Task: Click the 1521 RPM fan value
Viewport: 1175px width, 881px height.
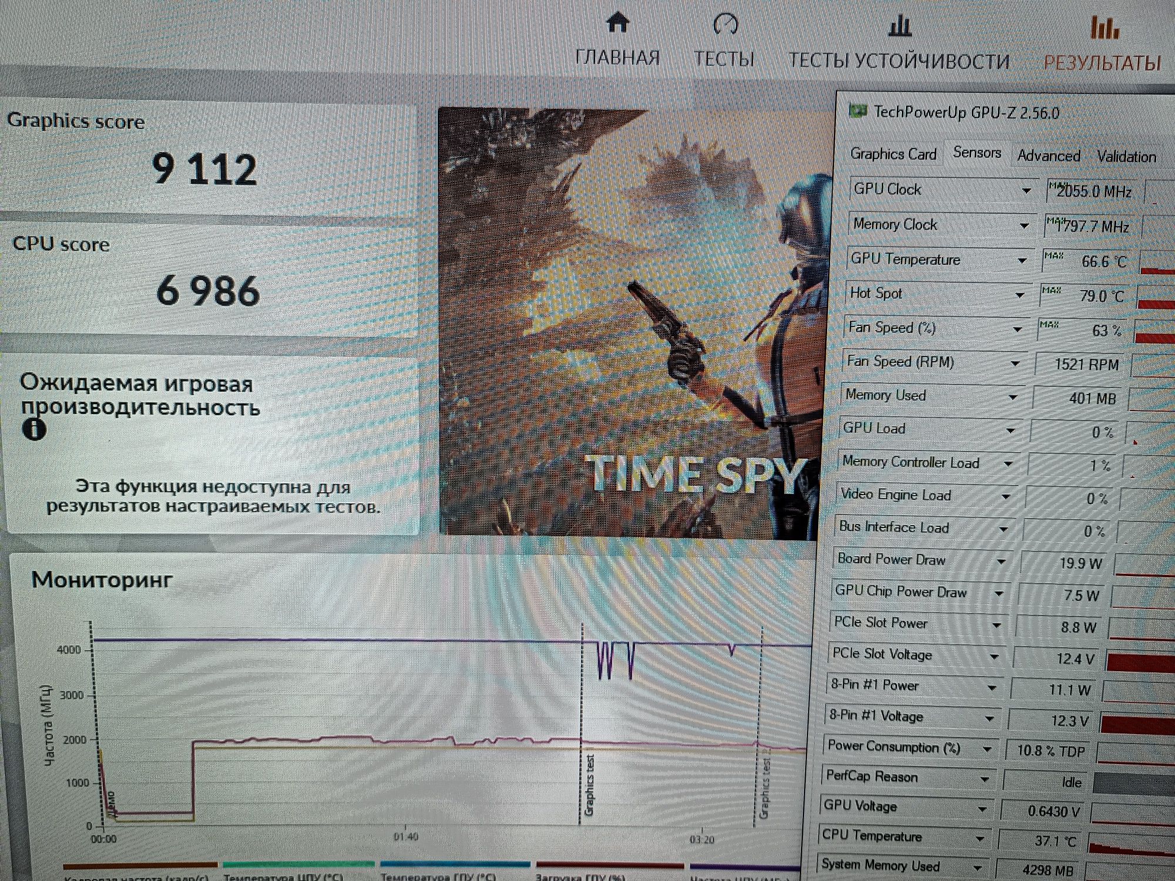Action: tap(1086, 365)
